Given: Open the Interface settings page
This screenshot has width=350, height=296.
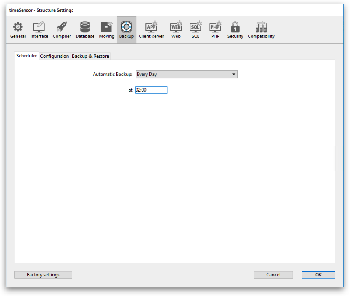Looking at the screenshot, I should click(x=39, y=30).
